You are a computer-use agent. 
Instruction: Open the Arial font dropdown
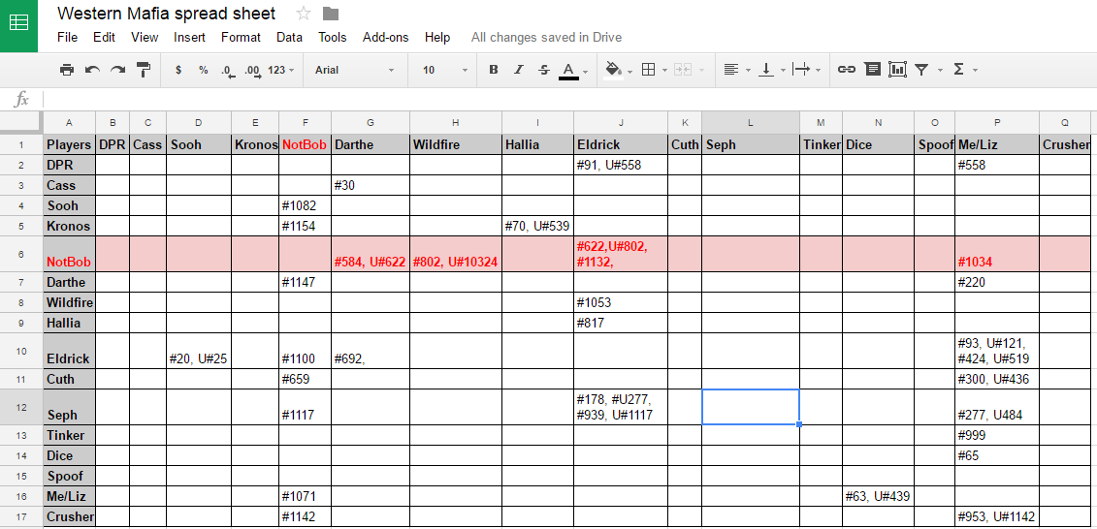pyautogui.click(x=355, y=70)
